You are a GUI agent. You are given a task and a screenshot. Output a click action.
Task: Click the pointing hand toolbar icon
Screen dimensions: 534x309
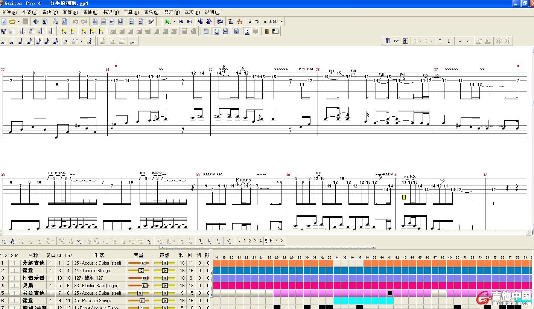239,21
